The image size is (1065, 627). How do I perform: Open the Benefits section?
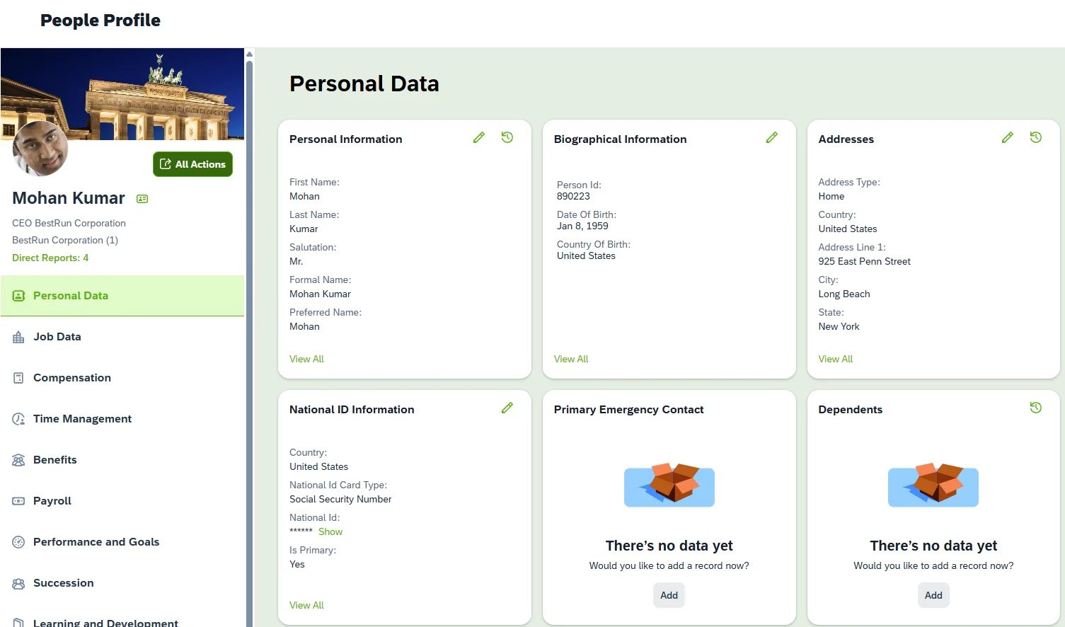122,460
